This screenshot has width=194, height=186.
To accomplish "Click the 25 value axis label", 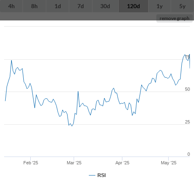I will 187,122.
